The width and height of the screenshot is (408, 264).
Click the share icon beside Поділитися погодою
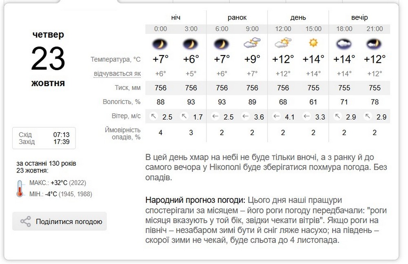[26, 222]
